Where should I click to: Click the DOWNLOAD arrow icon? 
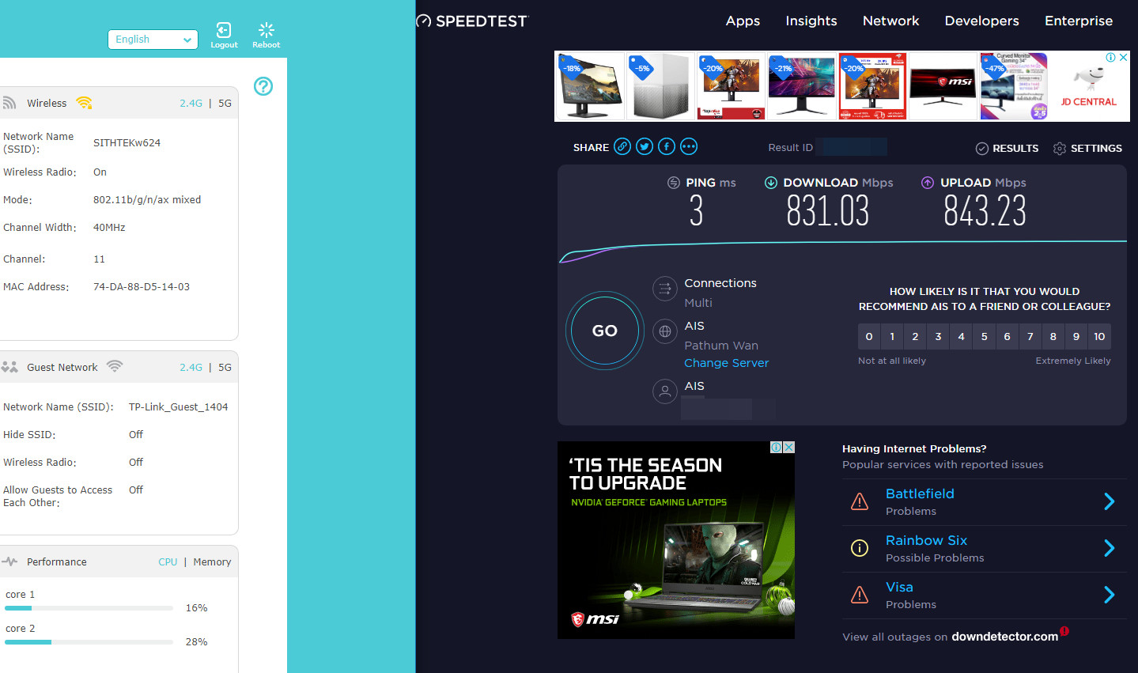click(x=771, y=183)
